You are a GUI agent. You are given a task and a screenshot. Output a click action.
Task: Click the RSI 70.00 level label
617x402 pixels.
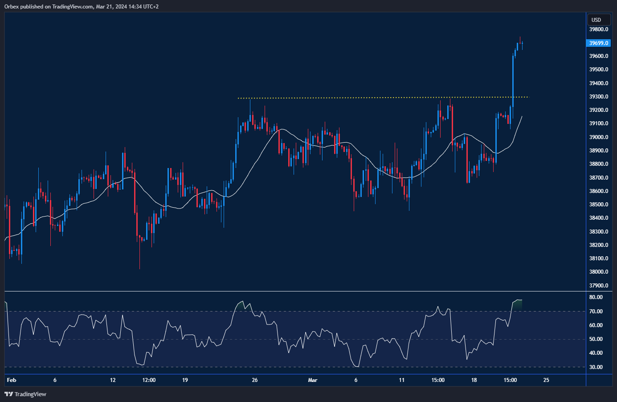tap(596, 312)
